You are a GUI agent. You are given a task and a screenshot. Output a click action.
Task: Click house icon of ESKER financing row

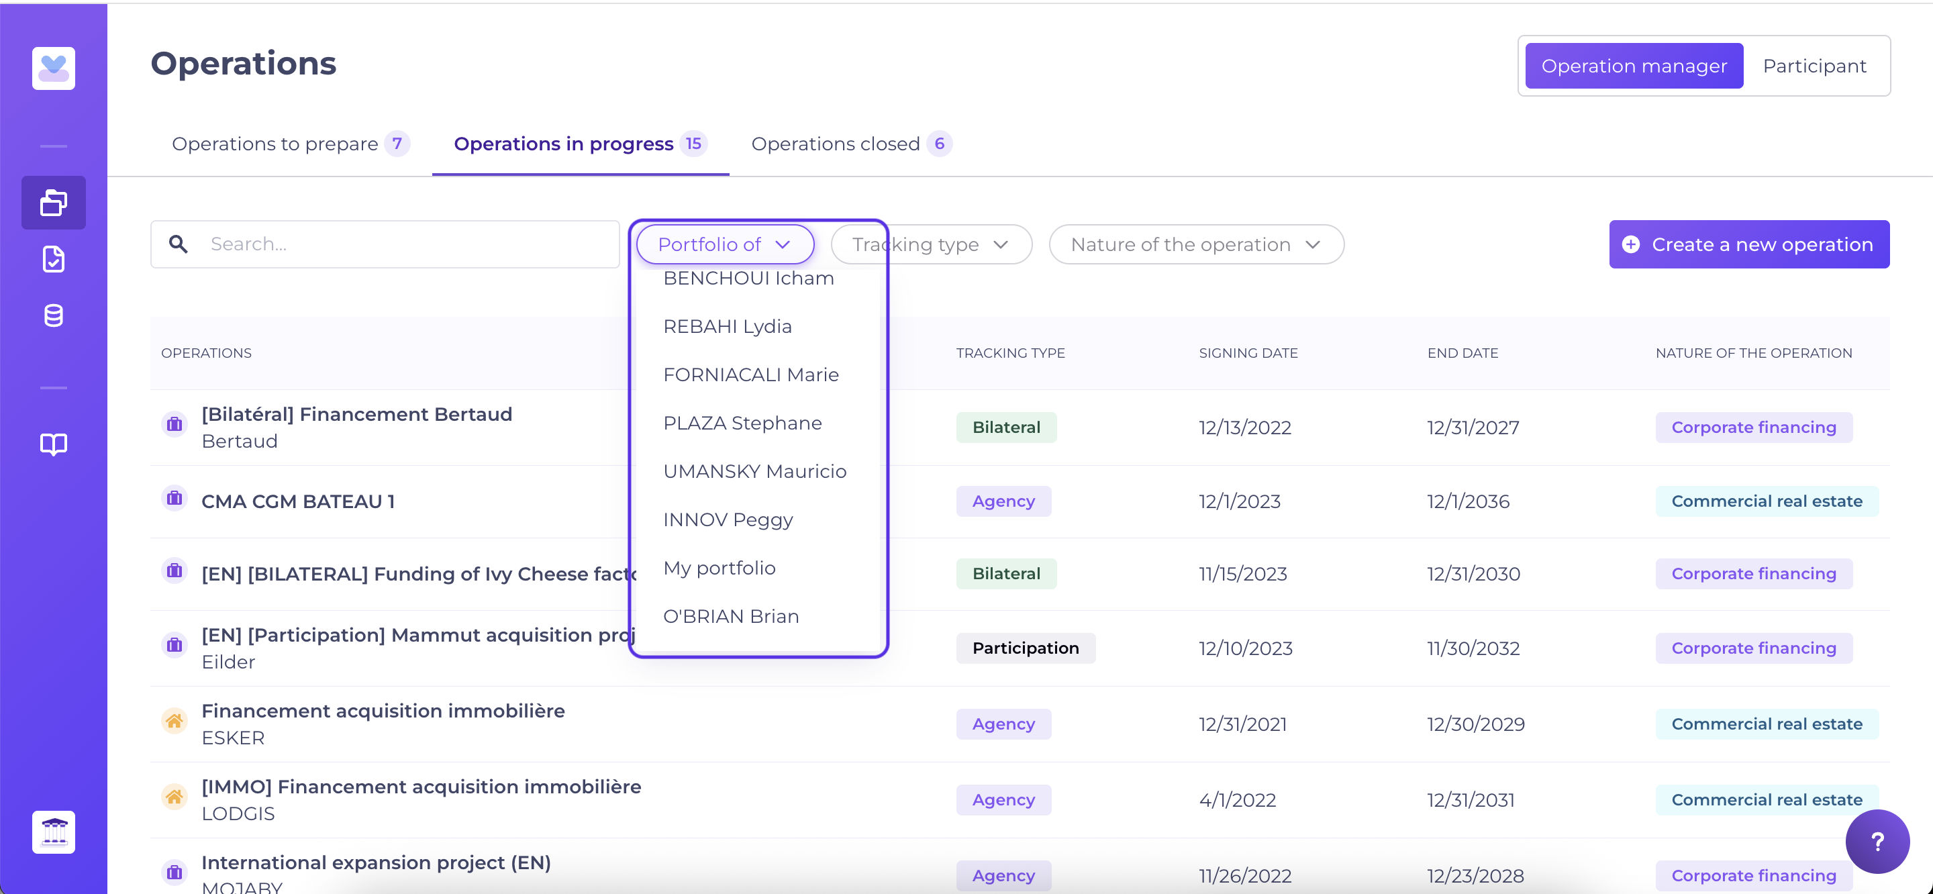(x=174, y=721)
